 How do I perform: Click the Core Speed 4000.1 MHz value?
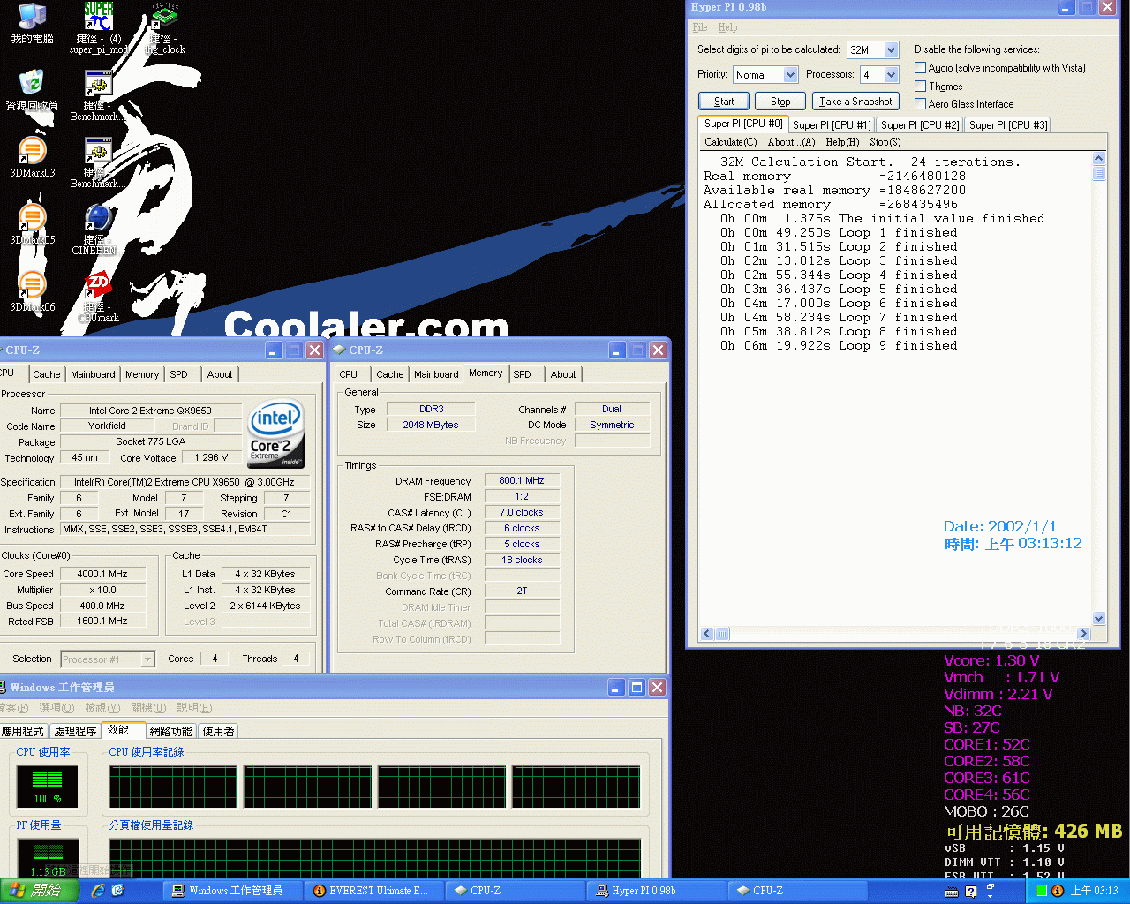(102, 574)
